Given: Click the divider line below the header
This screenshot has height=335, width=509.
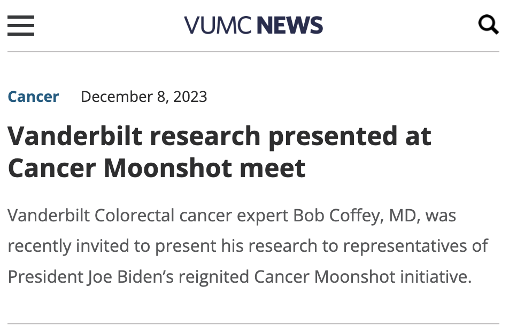Looking at the screenshot, I should [x=253, y=52].
